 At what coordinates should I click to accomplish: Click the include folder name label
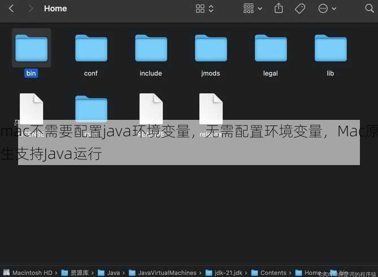[151, 73]
